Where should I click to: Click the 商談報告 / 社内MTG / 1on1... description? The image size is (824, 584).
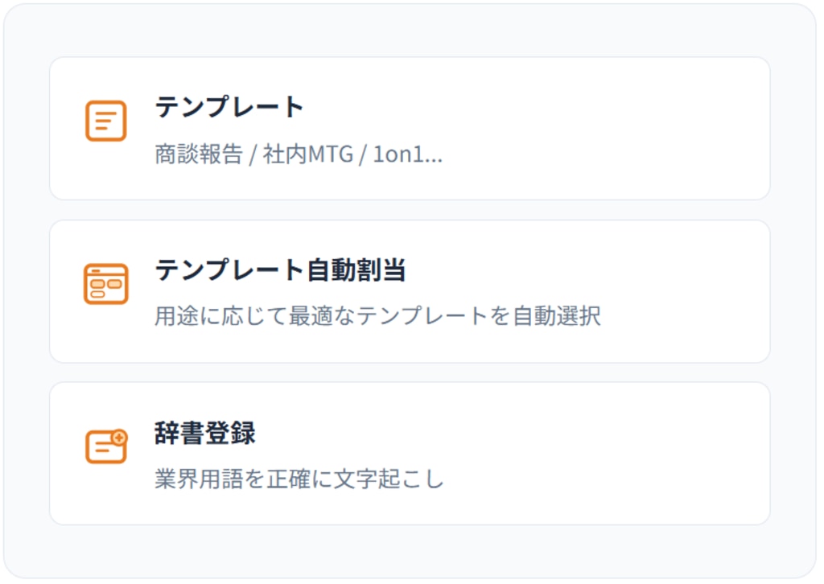pyautogui.click(x=299, y=154)
